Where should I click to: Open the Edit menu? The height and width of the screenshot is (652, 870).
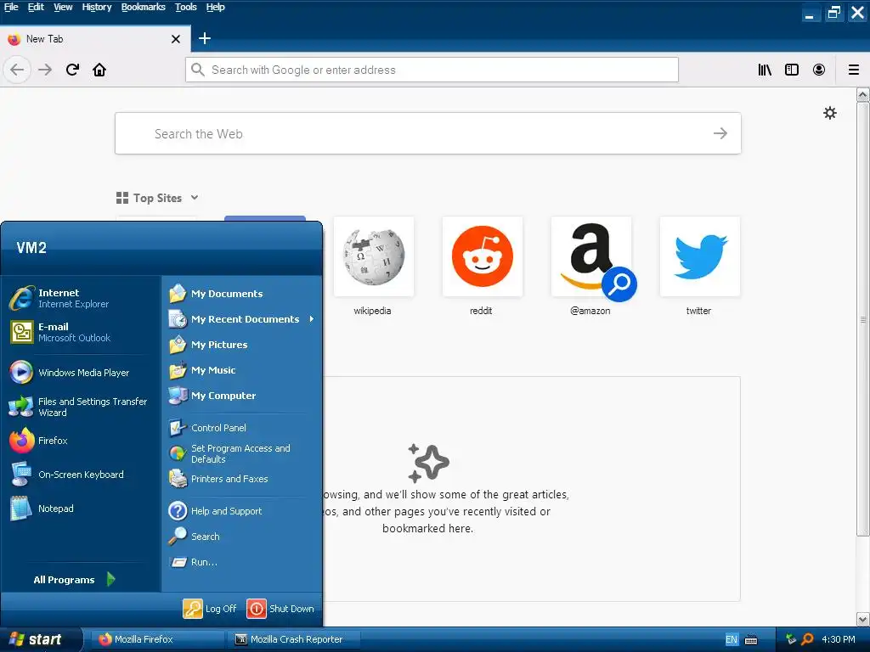36,7
